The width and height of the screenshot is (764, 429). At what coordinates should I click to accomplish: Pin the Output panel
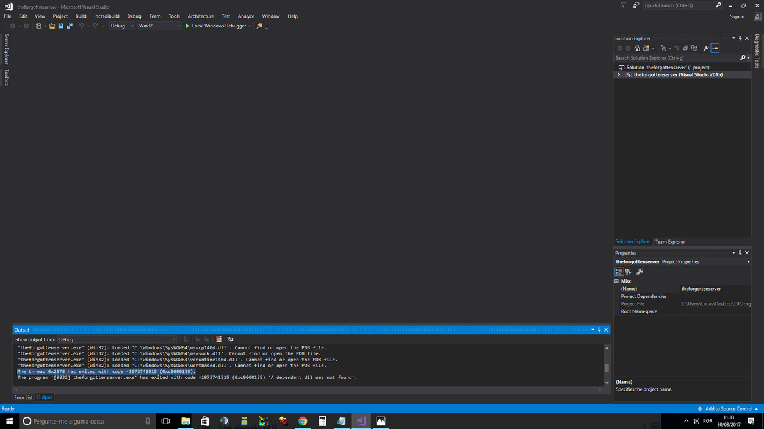click(599, 330)
